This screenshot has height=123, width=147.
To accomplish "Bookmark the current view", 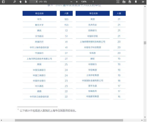I will coord(136,2).
